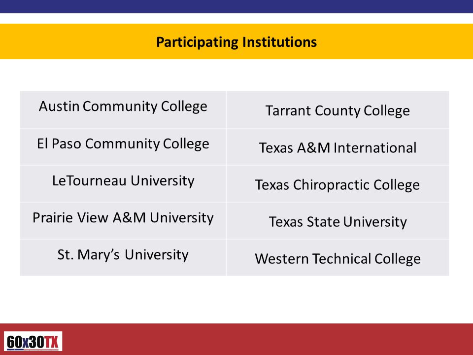This screenshot has width=473, height=355.
Task: Select the Texas Chiropractic College entry
Action: [x=338, y=184]
